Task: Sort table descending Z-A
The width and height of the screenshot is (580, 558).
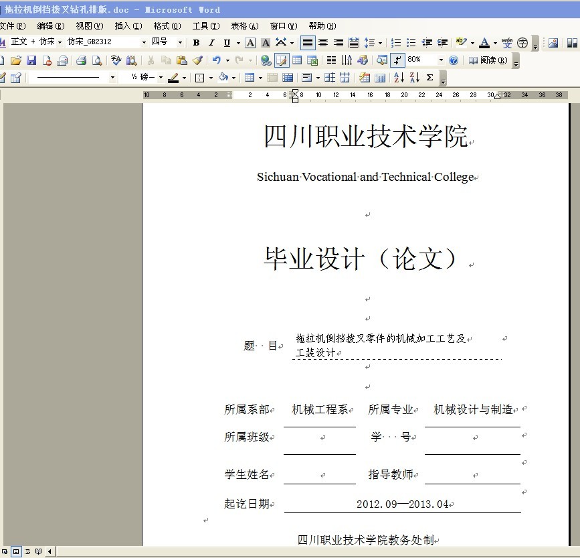Action: click(414, 78)
